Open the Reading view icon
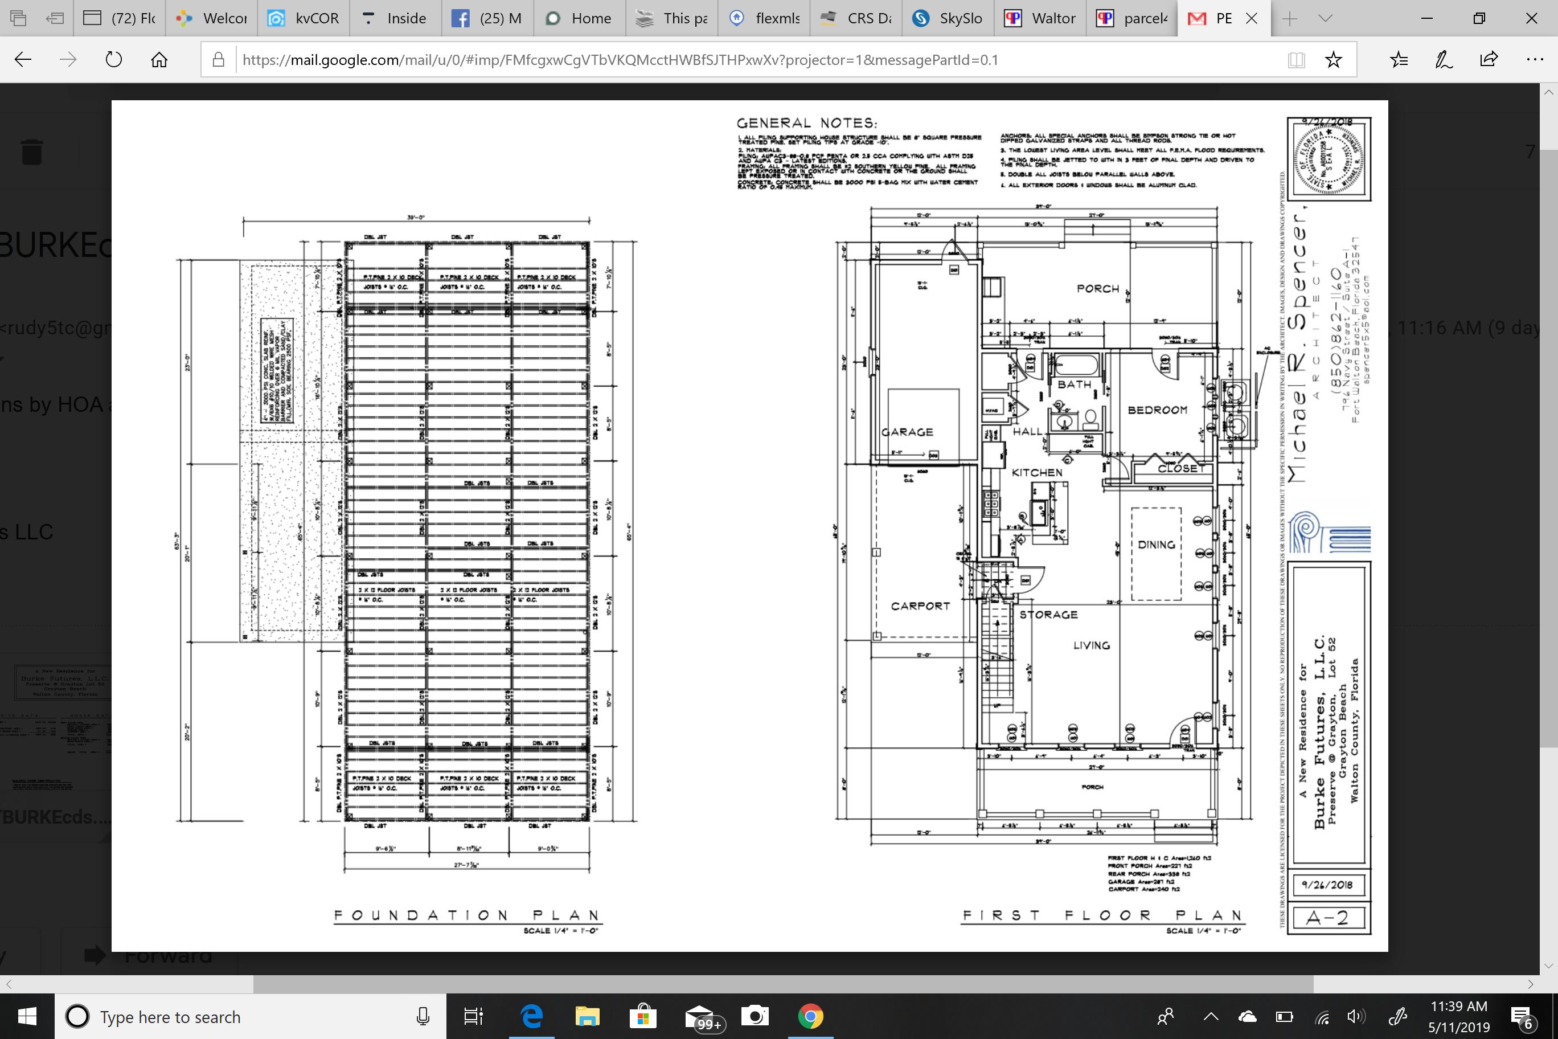This screenshot has width=1558, height=1039. [x=1297, y=60]
